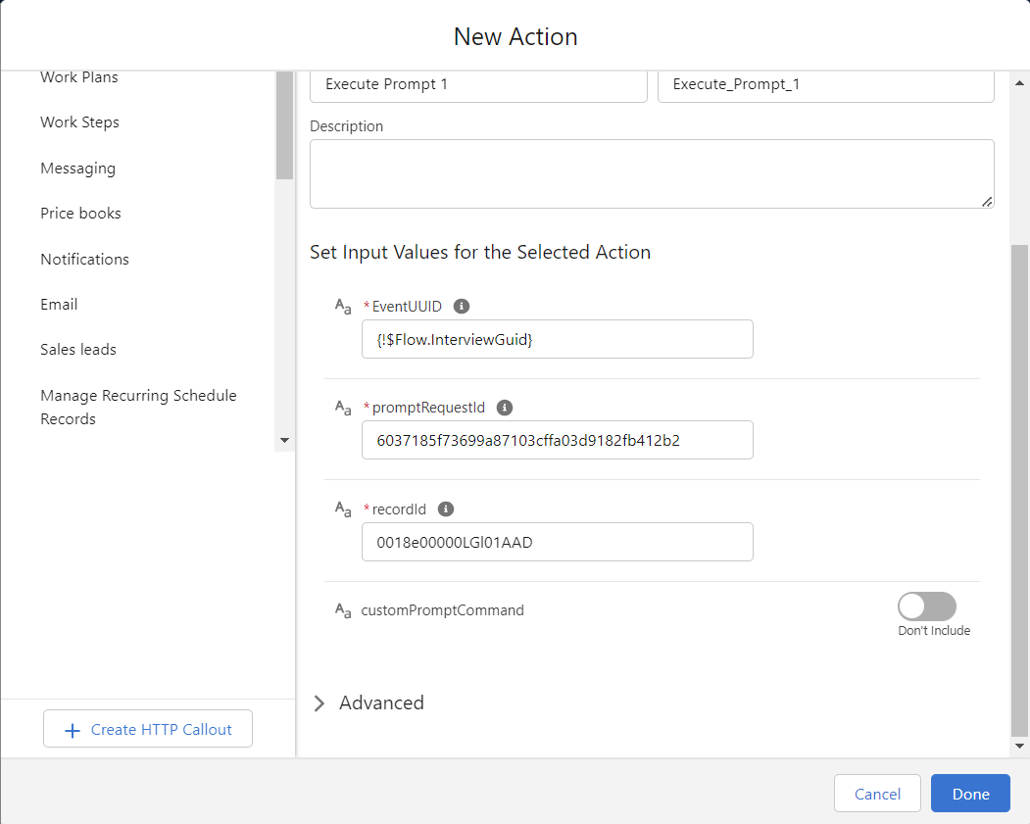Select Manage Recurring Schedule Records category
Screen dimensions: 1030x824
(x=138, y=408)
